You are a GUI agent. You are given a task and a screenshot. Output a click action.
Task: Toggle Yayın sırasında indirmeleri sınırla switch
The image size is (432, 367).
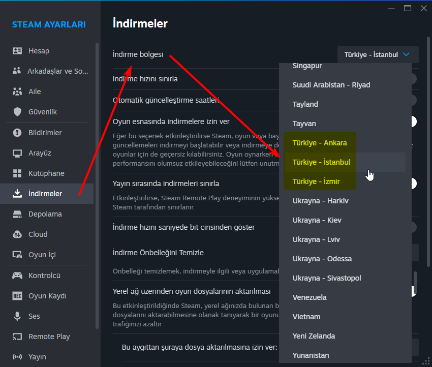pyautogui.click(x=414, y=183)
